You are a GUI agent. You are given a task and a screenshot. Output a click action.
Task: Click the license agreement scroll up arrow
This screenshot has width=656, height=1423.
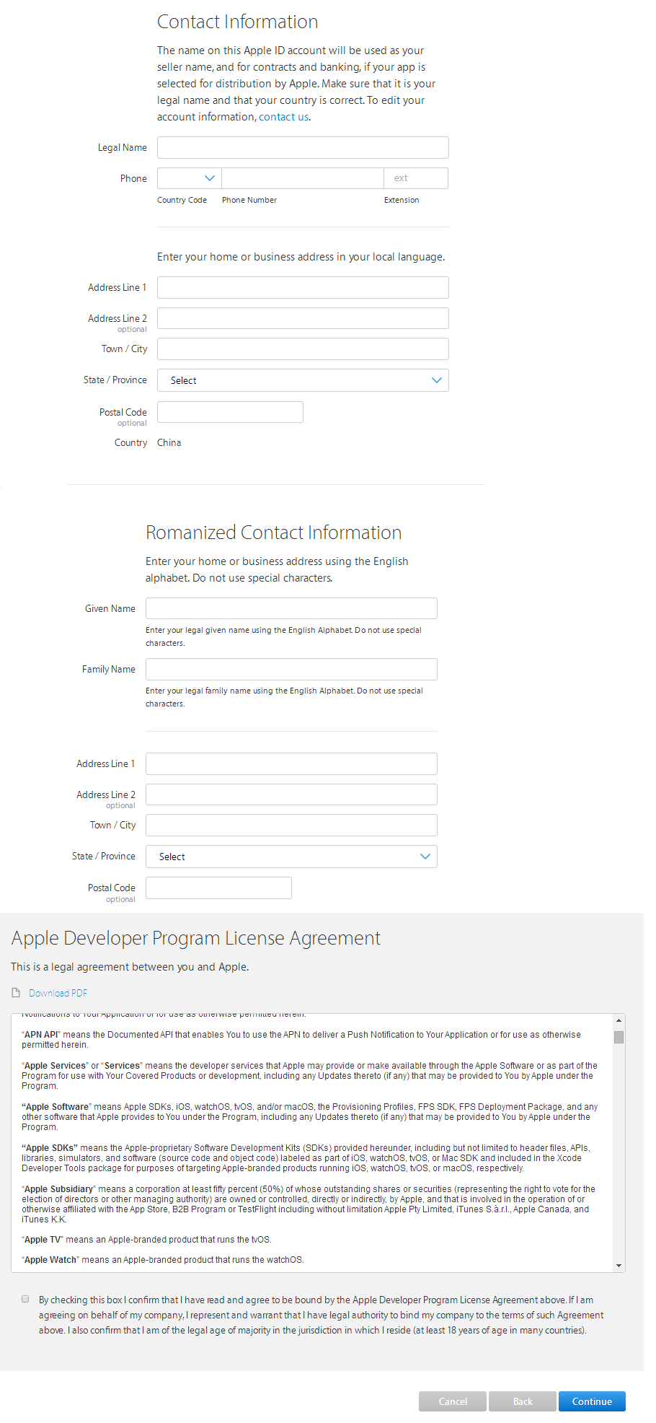(619, 1020)
